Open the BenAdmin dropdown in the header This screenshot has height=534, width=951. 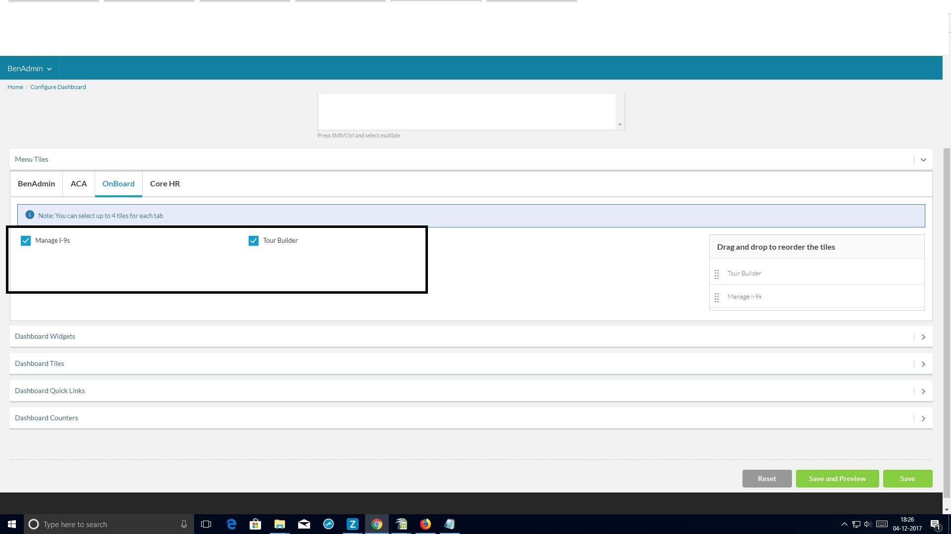click(x=30, y=68)
